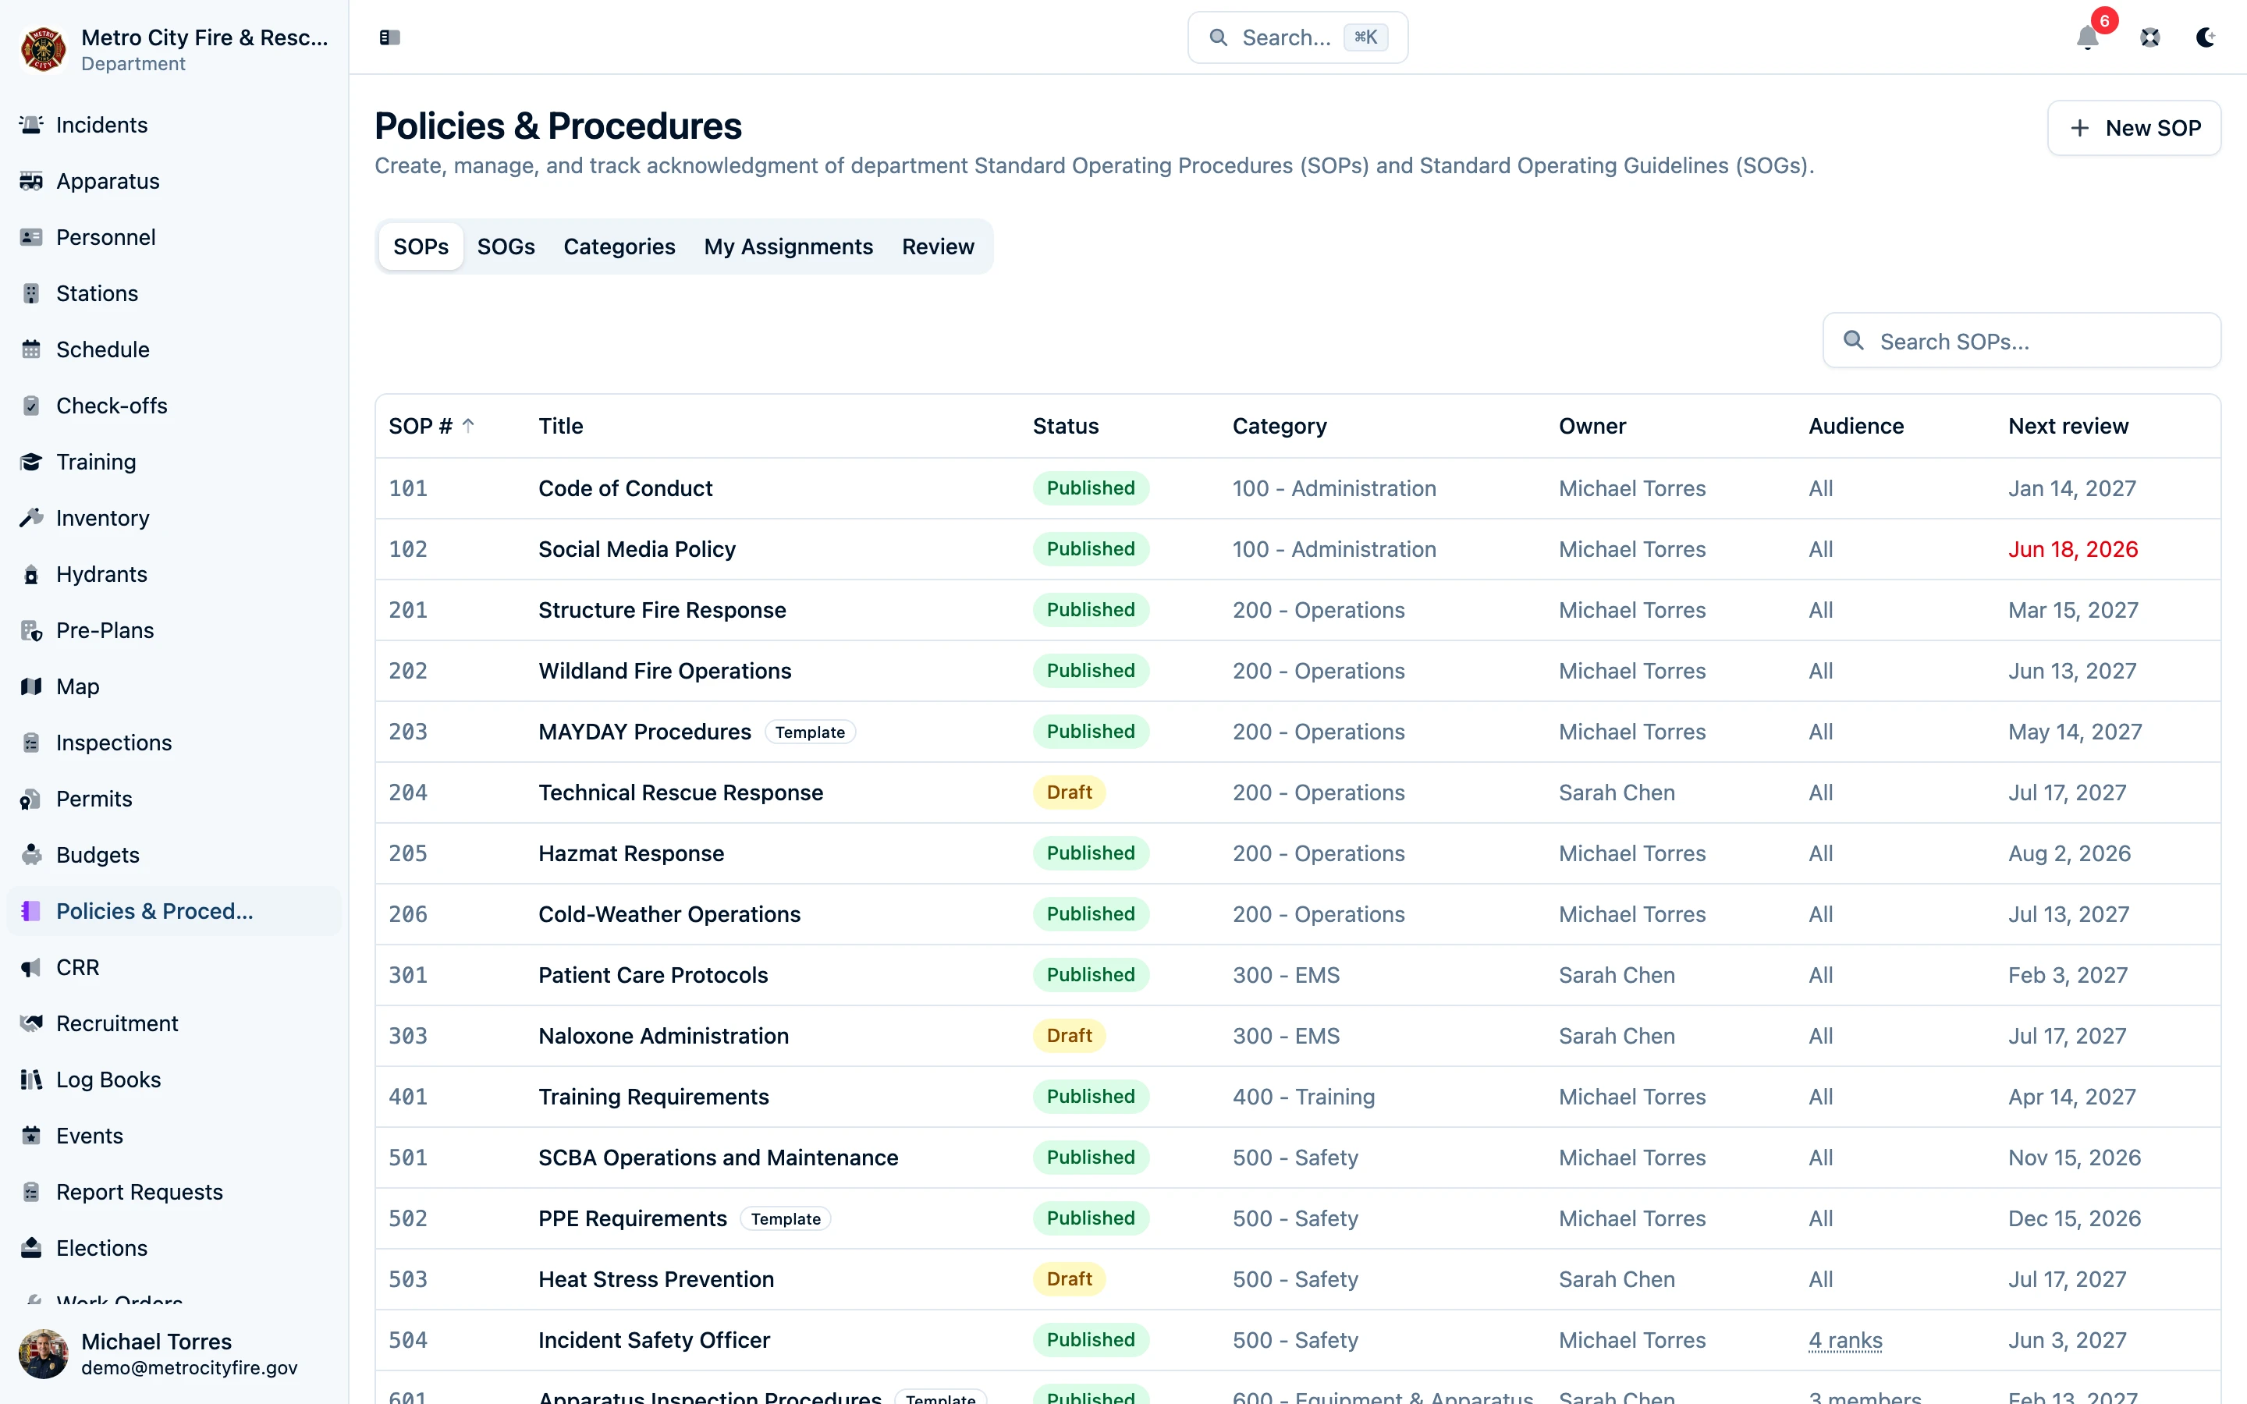Open the MAYDAY Procedures SOP
This screenshot has height=1404, width=2247.
tap(644, 732)
